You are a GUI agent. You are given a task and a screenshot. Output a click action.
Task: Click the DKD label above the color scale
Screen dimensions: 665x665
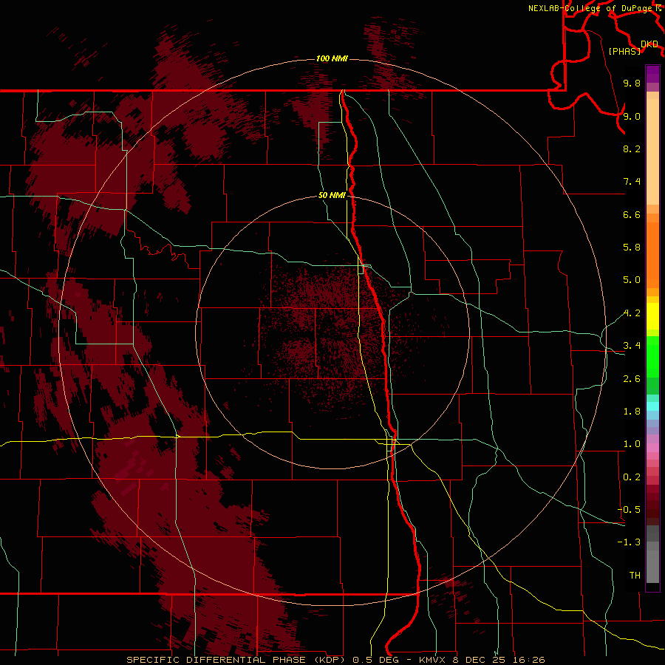point(649,44)
